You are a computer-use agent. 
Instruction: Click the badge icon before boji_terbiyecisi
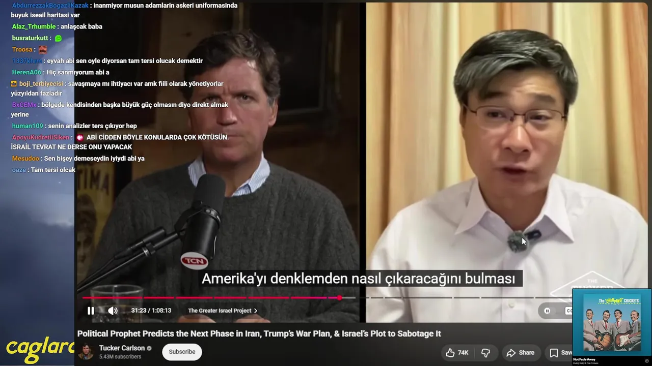(14, 84)
